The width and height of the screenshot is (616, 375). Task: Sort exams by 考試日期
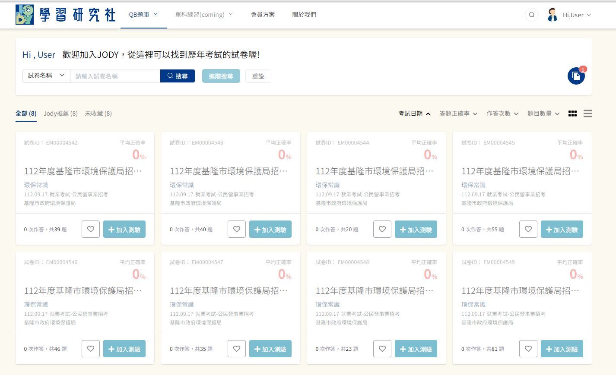coord(414,113)
